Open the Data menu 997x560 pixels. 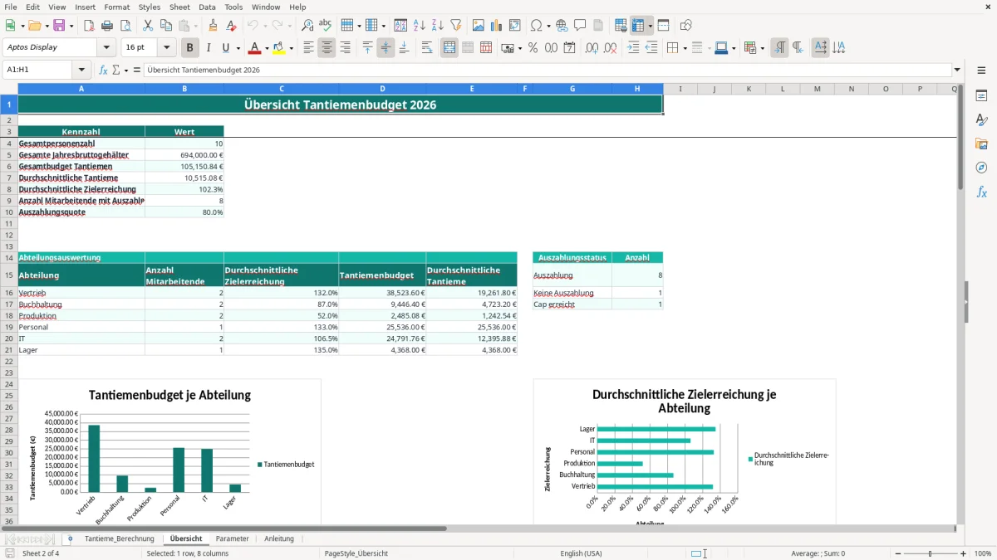click(x=208, y=7)
